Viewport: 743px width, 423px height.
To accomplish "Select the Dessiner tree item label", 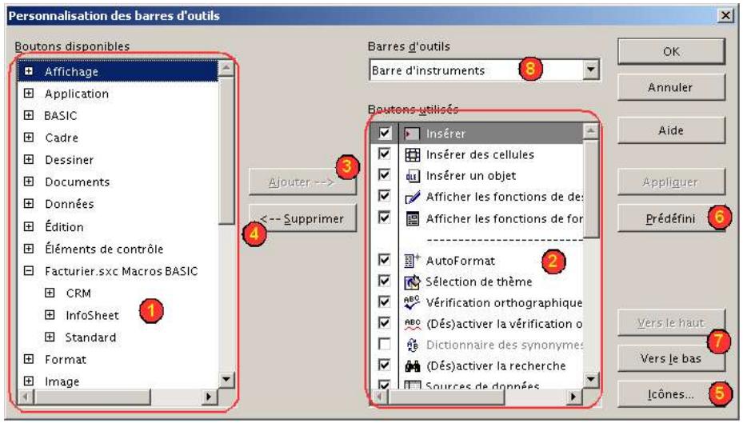I will tap(70, 160).
